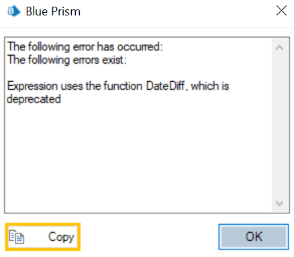294x257 pixels.
Task: Confirm the error with OK
Action: click(x=254, y=237)
